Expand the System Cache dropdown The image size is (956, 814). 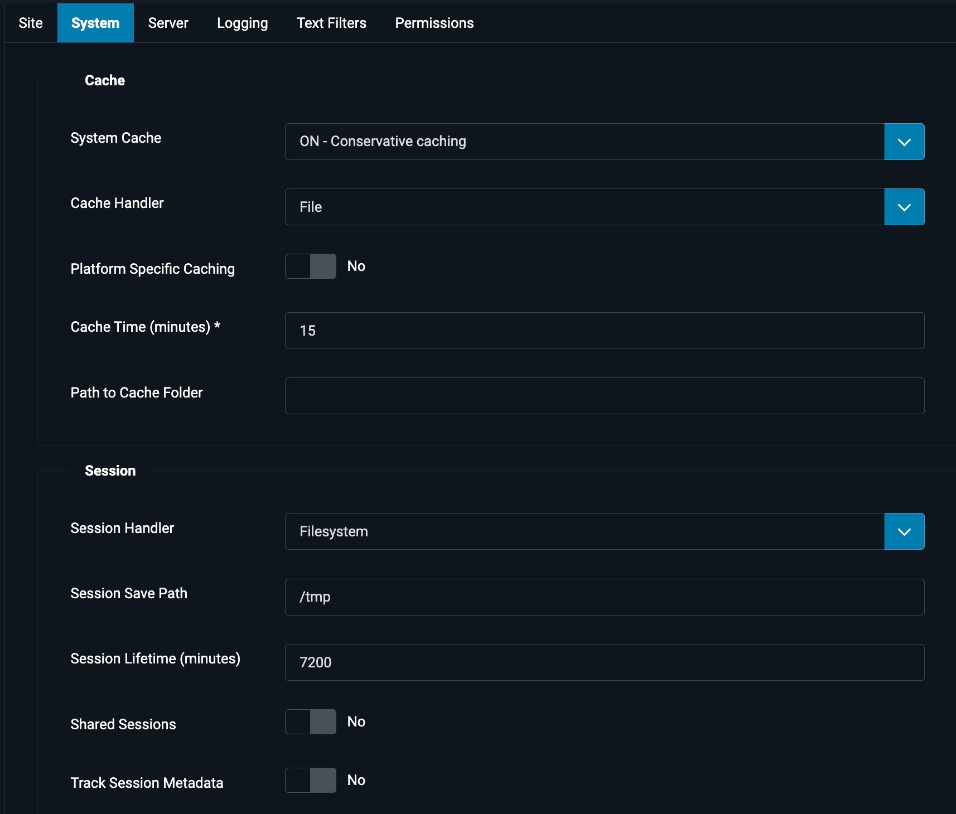[604, 142]
